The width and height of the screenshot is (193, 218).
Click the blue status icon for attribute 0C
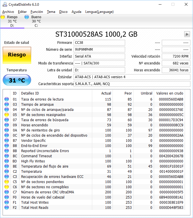(x=7, y=135)
